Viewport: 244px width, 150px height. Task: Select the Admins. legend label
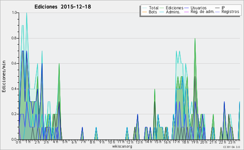pyautogui.click(x=173, y=12)
